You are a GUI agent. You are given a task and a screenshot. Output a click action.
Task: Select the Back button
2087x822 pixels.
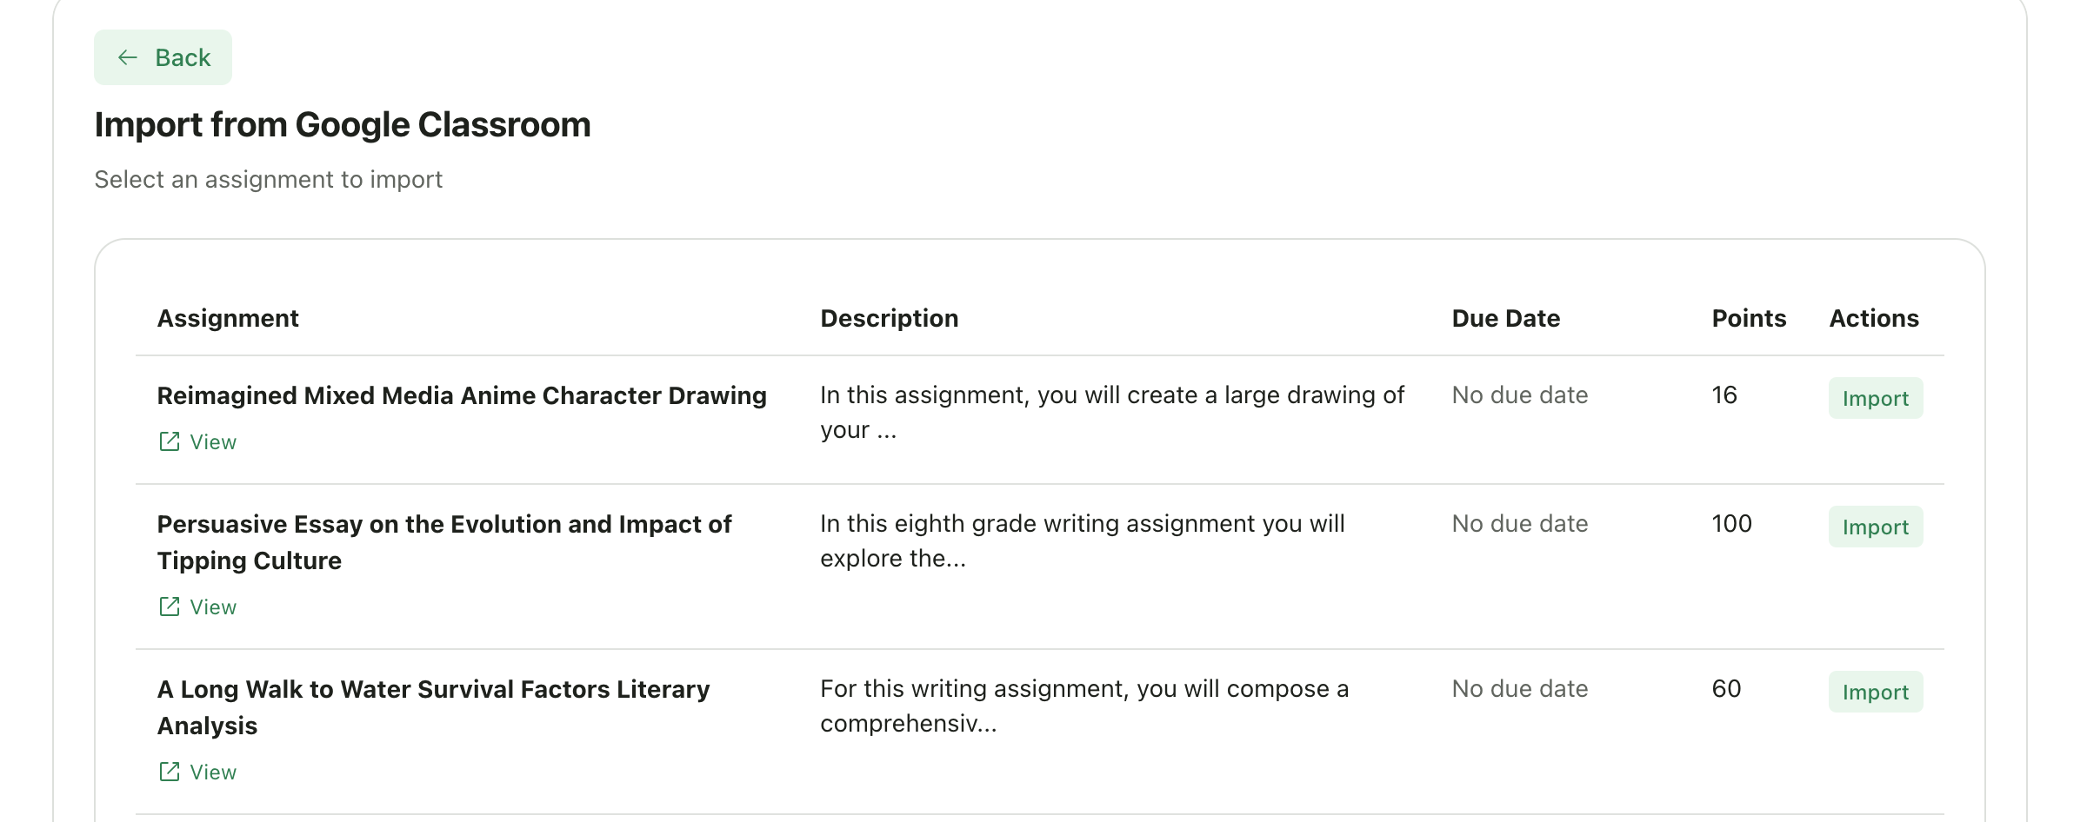163,56
